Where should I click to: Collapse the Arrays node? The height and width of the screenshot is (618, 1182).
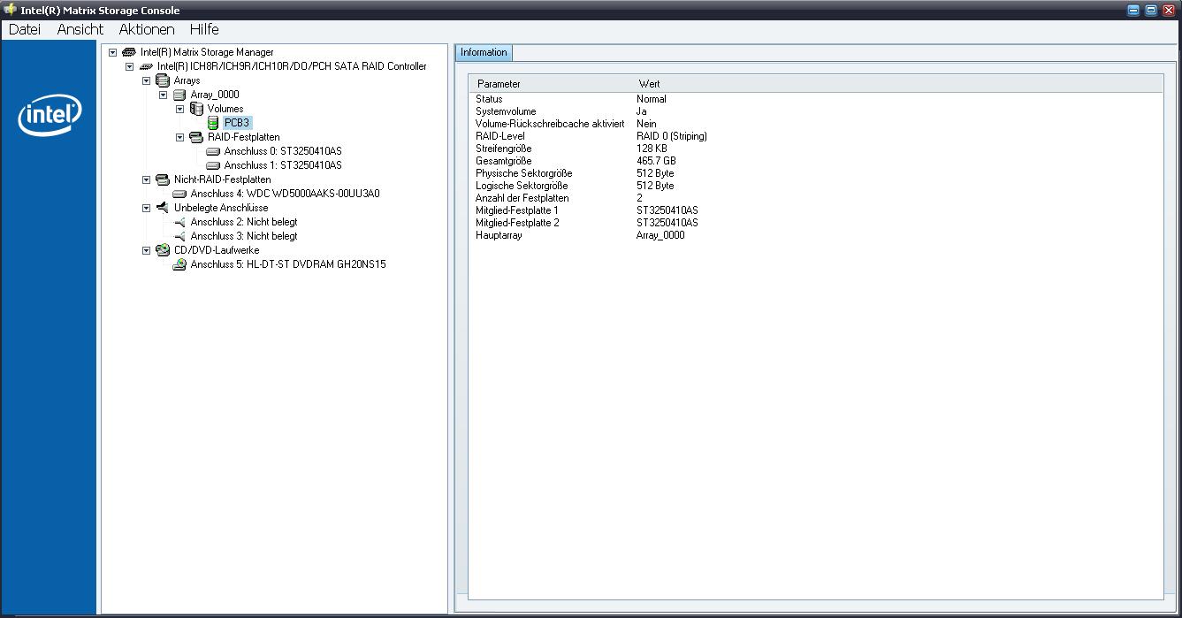tap(147, 80)
